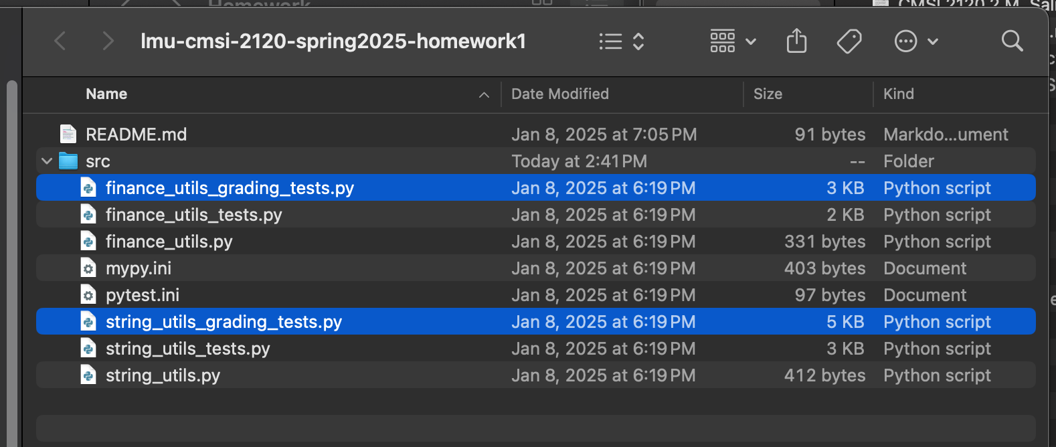This screenshot has width=1056, height=447.
Task: Sort files by the Kind column
Action: pos(898,94)
